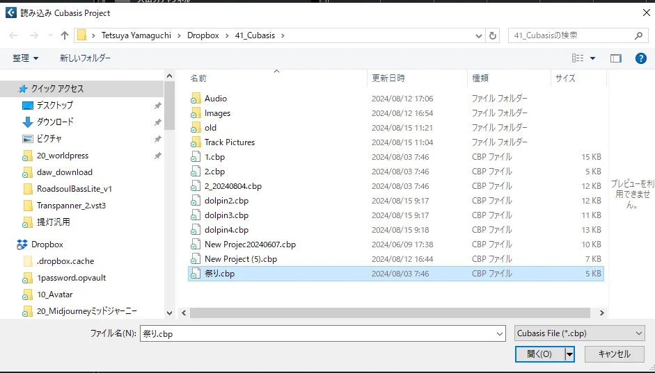Refresh the 41_Cubasis folder listing

point(493,36)
